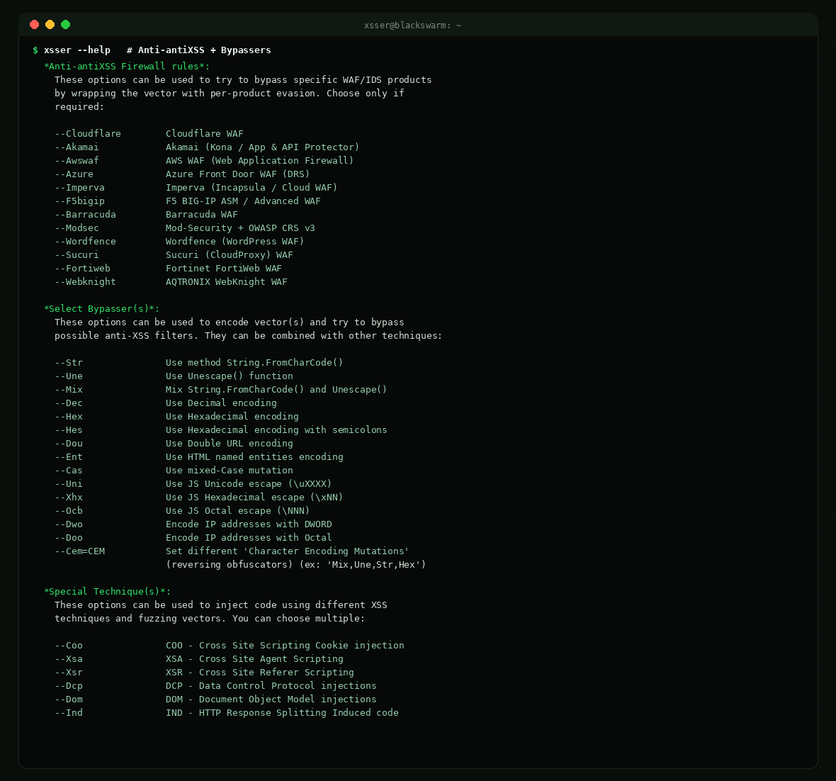The width and height of the screenshot is (836, 781).
Task: Select the --Dwo option text
Action: (x=69, y=524)
